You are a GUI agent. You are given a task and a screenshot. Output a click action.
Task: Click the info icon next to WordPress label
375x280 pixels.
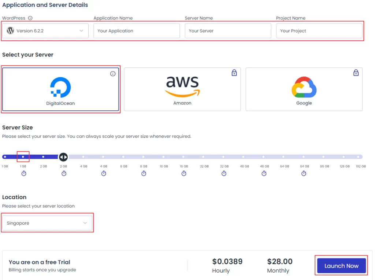point(30,18)
